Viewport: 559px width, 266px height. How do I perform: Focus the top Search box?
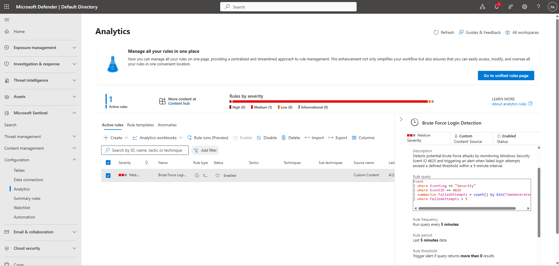tap(288, 7)
